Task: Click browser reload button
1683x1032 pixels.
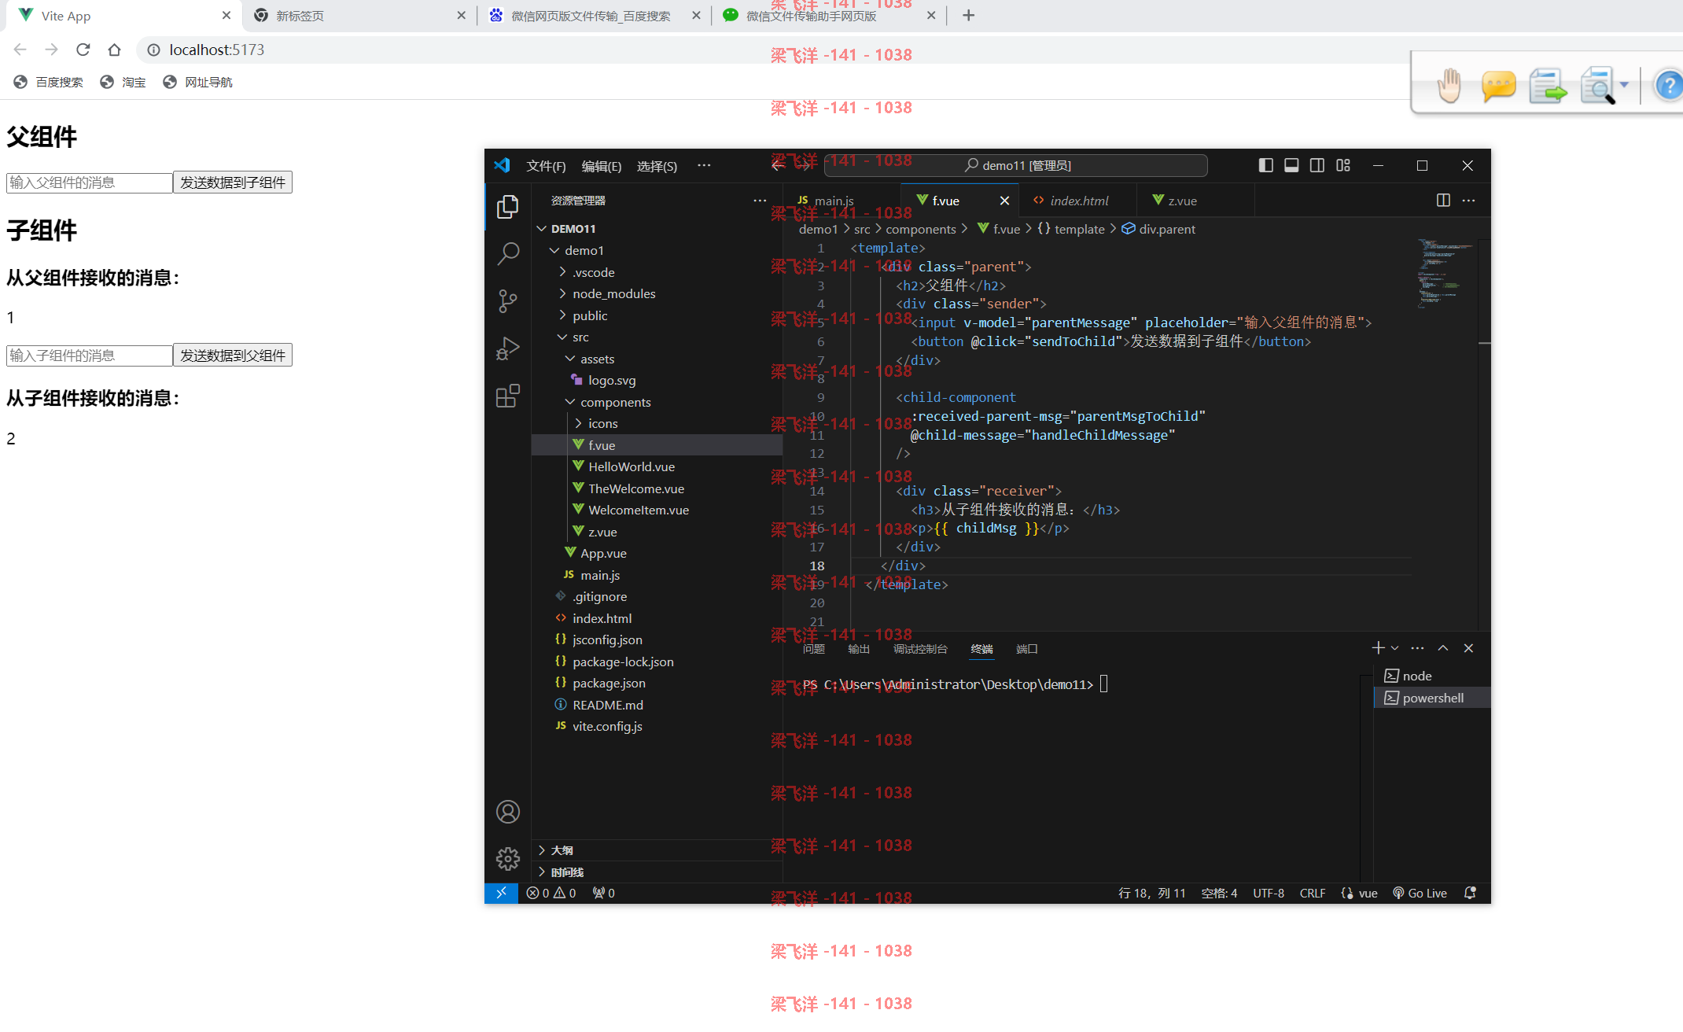Action: [x=83, y=50]
